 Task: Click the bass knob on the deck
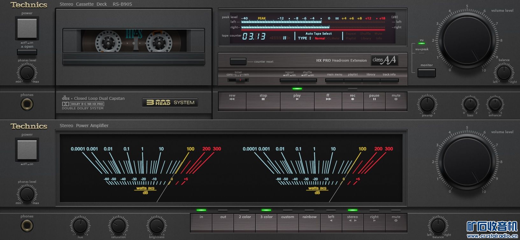(470, 104)
